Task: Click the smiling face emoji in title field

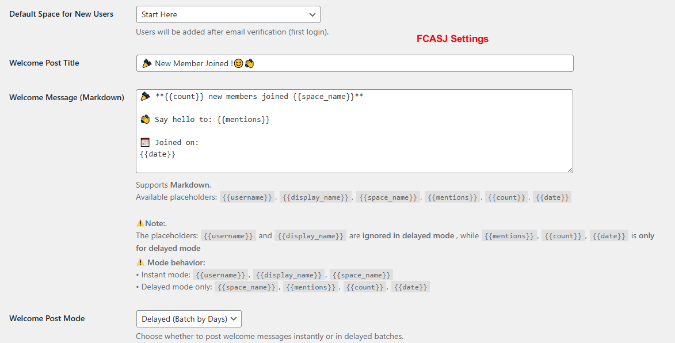Action: coord(238,64)
